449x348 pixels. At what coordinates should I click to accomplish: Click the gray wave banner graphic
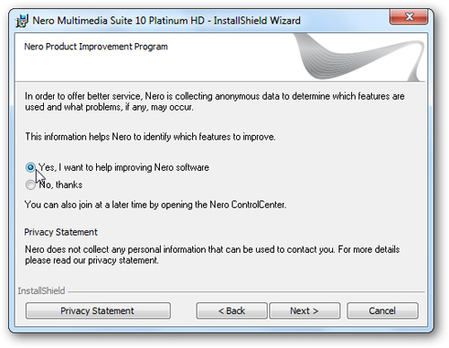[359, 57]
